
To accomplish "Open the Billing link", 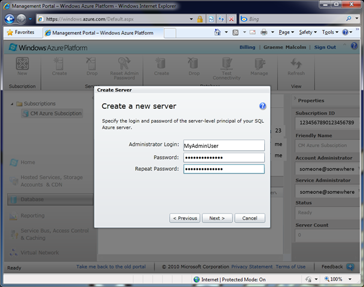I will (x=247, y=47).
